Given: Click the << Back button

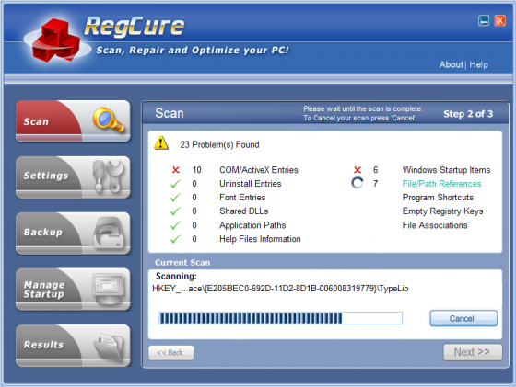Looking at the screenshot, I should point(170,353).
